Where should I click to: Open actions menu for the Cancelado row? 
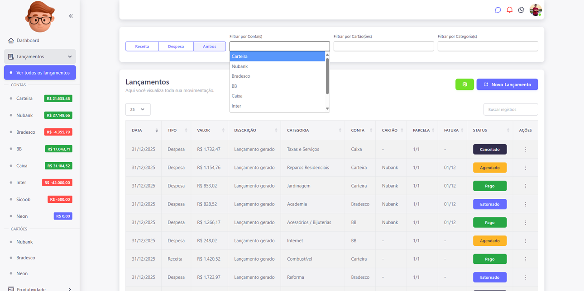525,150
